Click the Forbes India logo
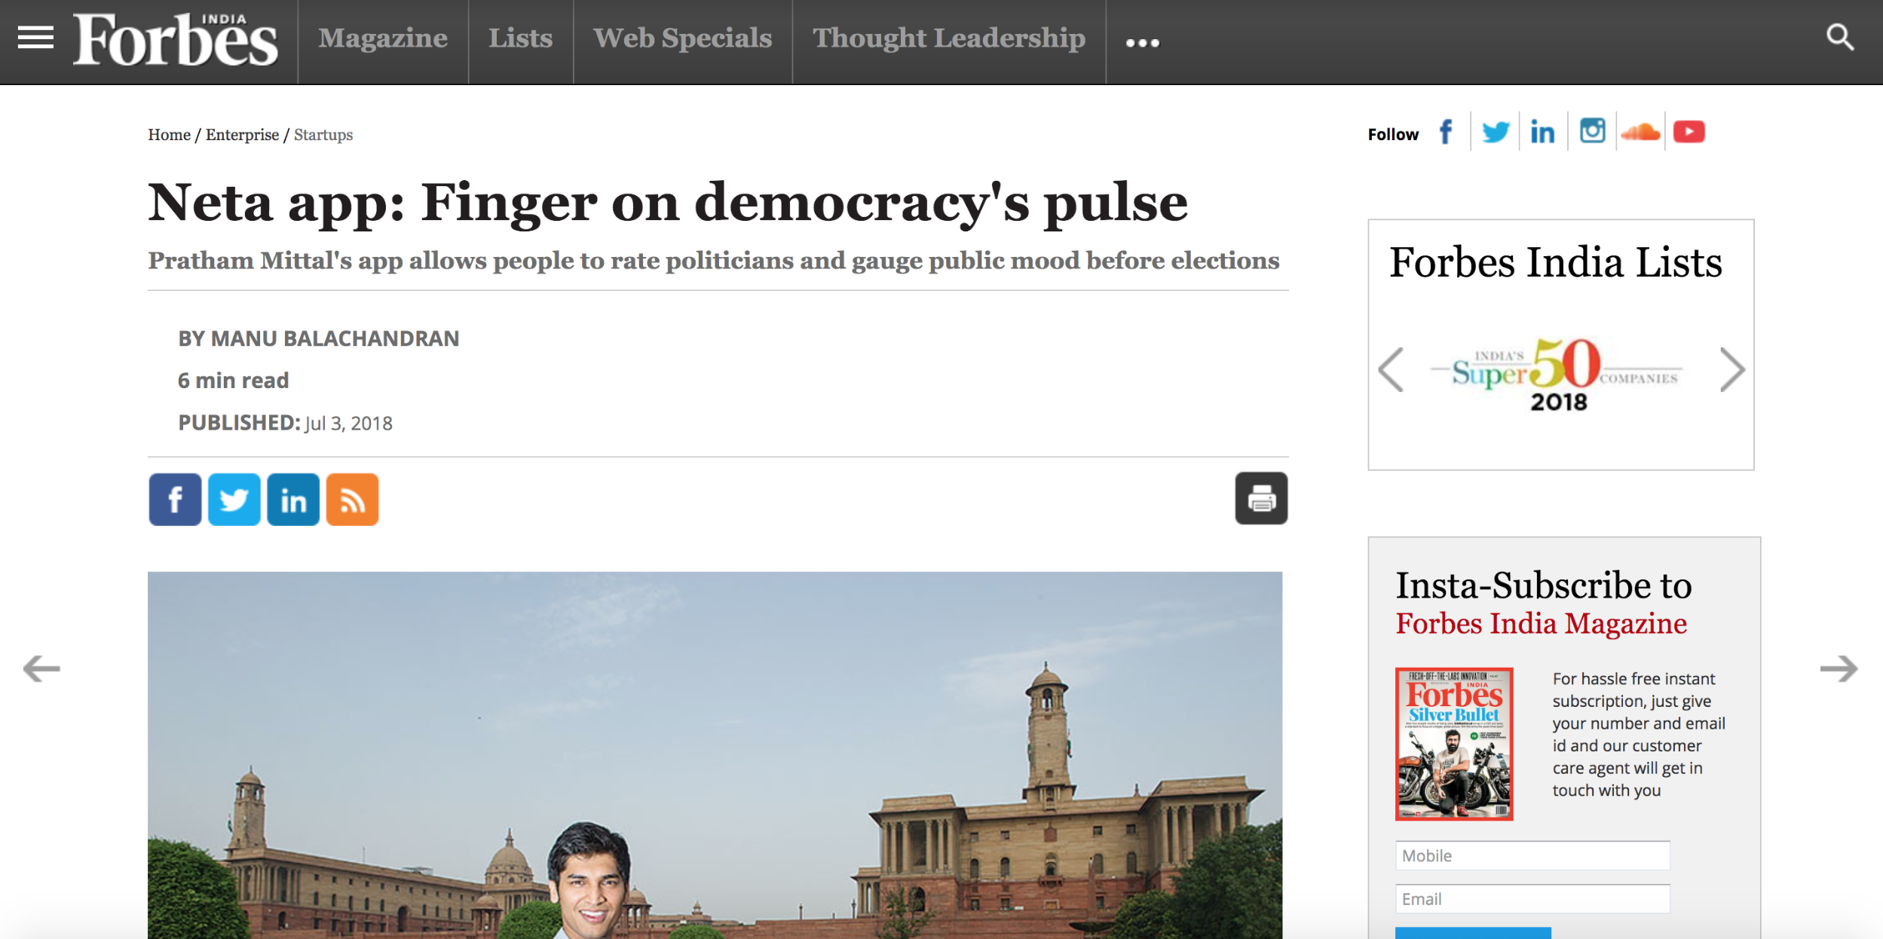 point(176,39)
